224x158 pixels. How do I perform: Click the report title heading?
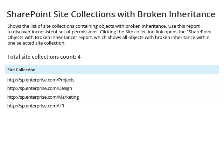pyautogui.click(x=111, y=14)
